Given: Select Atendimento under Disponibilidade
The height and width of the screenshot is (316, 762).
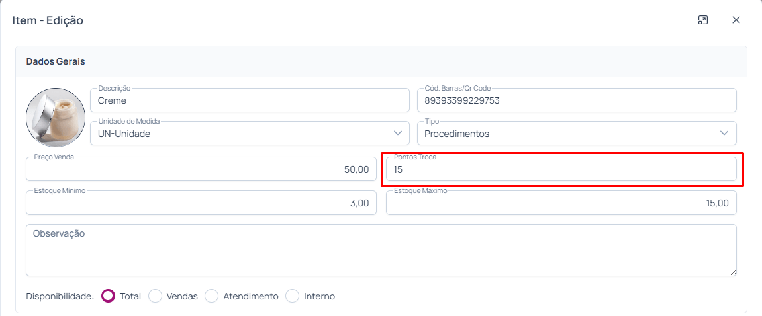Looking at the screenshot, I should click(211, 296).
